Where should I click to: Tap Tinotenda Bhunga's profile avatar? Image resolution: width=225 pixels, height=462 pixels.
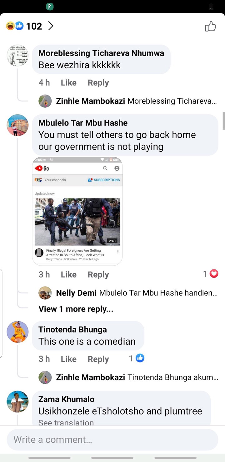(x=17, y=332)
